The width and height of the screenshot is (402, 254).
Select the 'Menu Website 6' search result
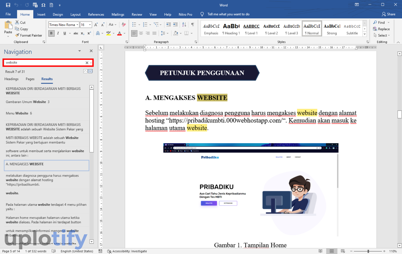[x=46, y=113]
